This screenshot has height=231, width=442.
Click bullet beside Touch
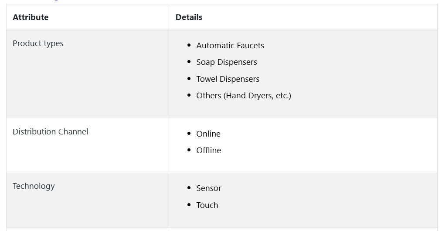pyautogui.click(x=189, y=204)
